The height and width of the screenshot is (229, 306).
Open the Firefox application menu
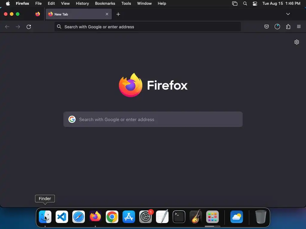point(22,4)
